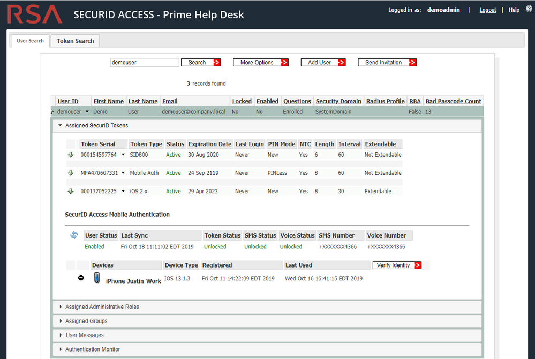Screen dimensions: 535x359
Task: Click the green arrow beside token 000154597764
Action: pos(70,155)
